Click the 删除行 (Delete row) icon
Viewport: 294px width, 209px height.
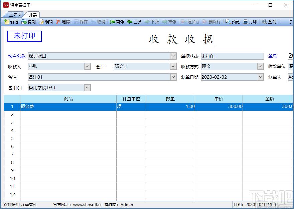coord(211,22)
